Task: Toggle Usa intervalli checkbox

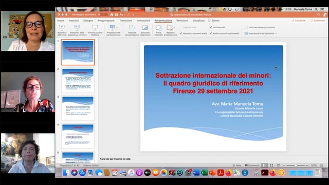Action: [x=211, y=27]
